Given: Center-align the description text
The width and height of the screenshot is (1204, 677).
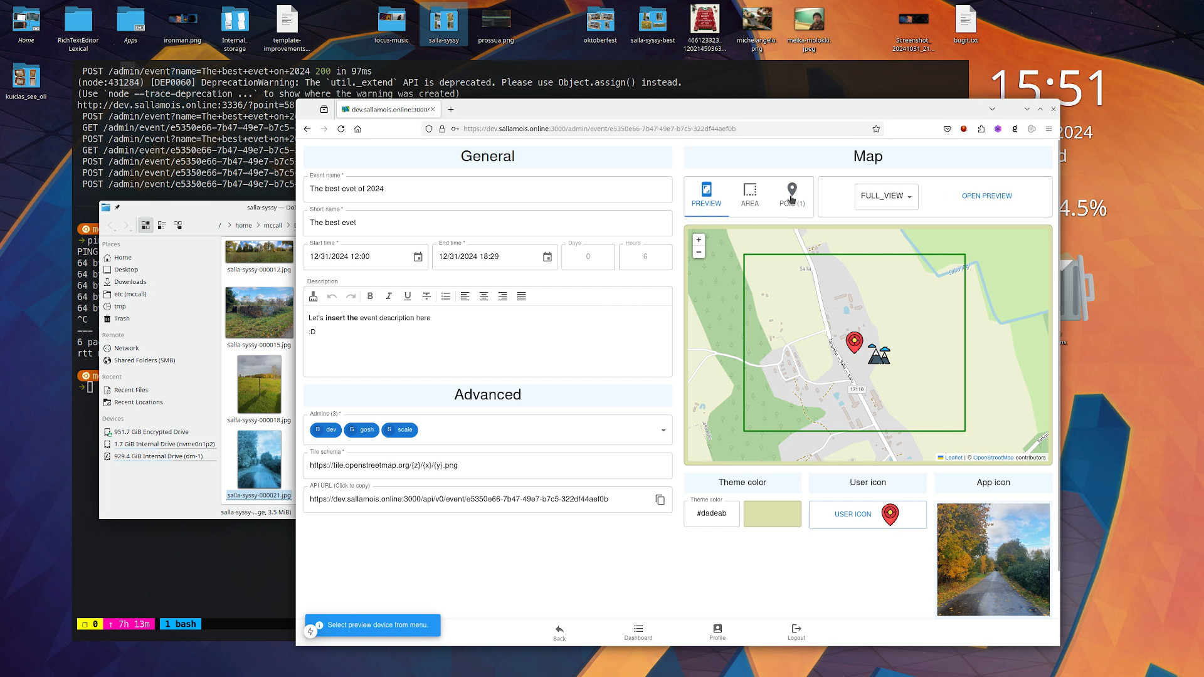Looking at the screenshot, I should [x=483, y=296].
